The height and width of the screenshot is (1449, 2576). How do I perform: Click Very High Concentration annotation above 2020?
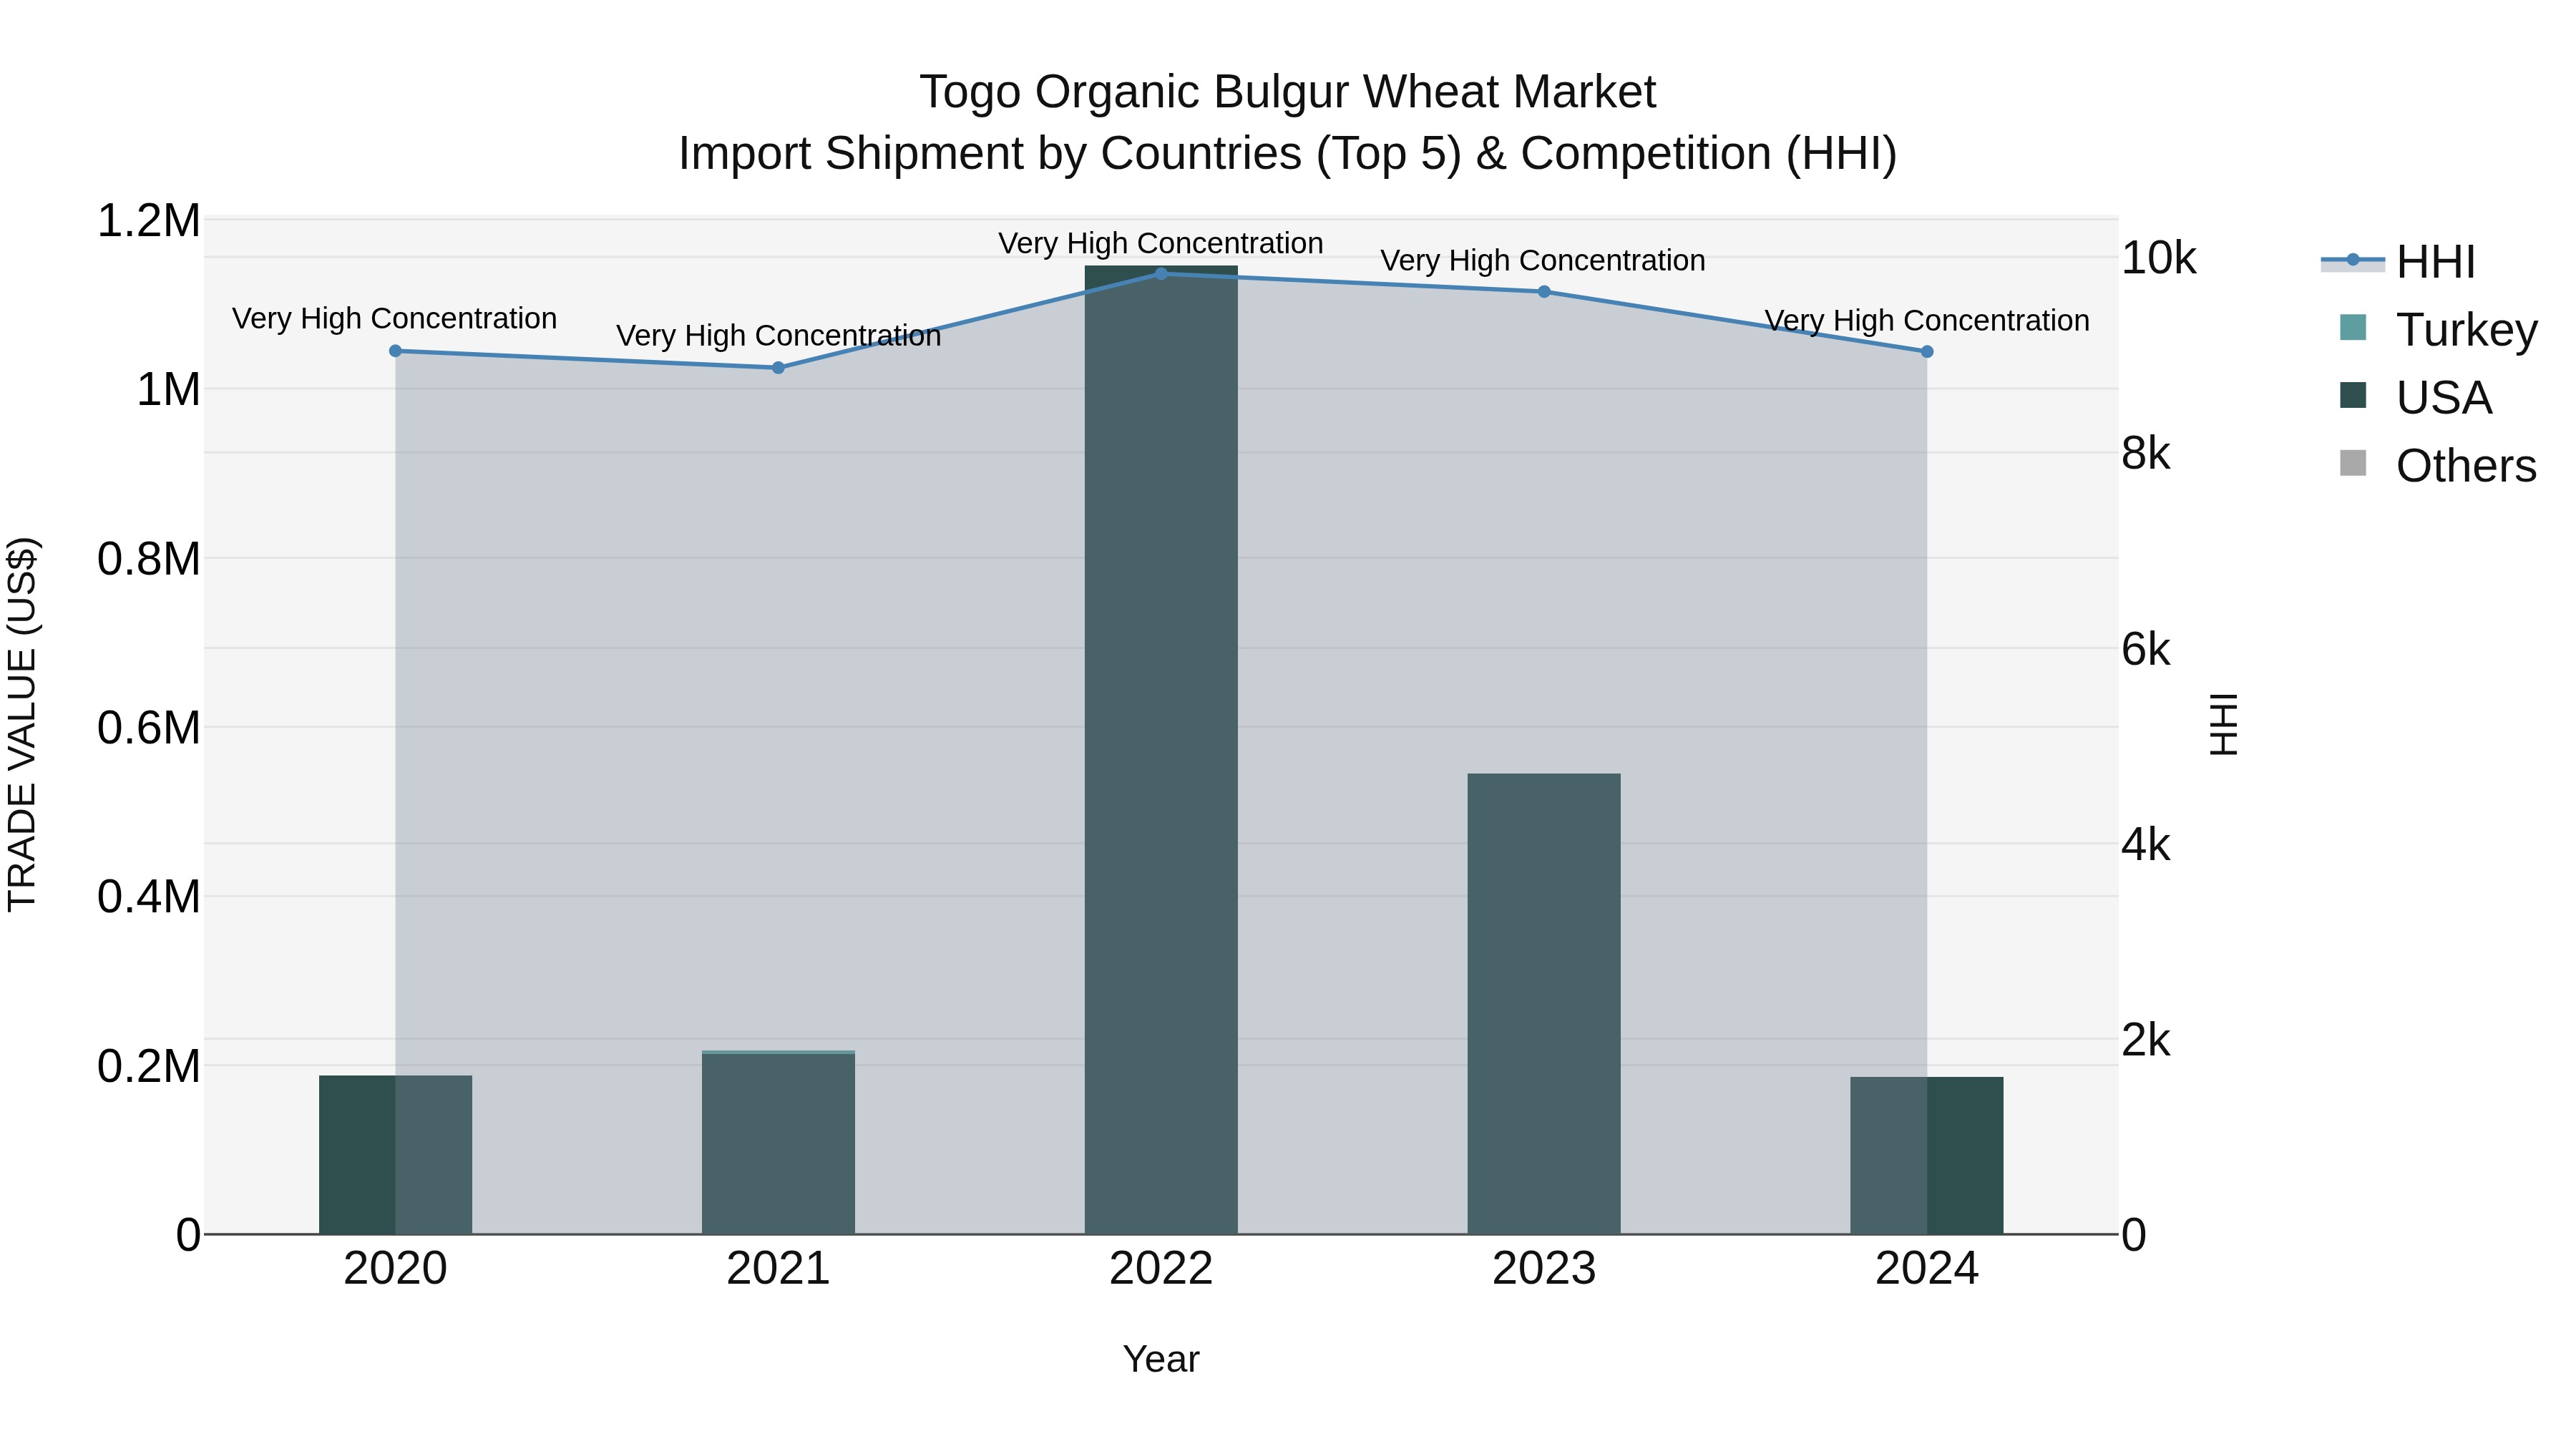[x=395, y=319]
